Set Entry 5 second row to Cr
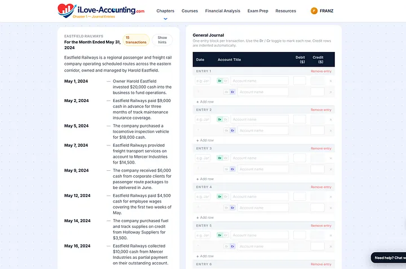 [232, 246]
